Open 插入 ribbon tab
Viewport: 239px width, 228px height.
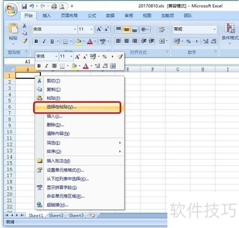tap(47, 16)
